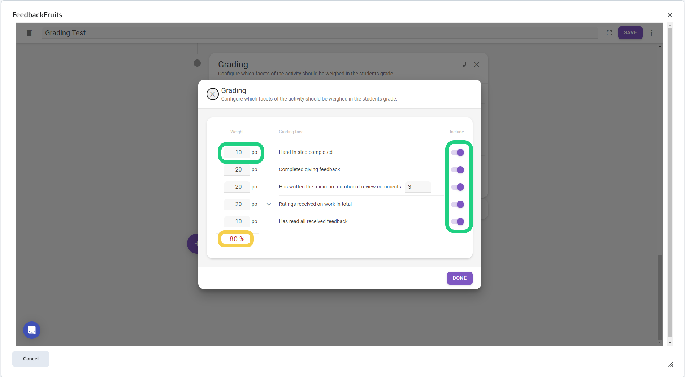Click minimum review comments number field

417,187
